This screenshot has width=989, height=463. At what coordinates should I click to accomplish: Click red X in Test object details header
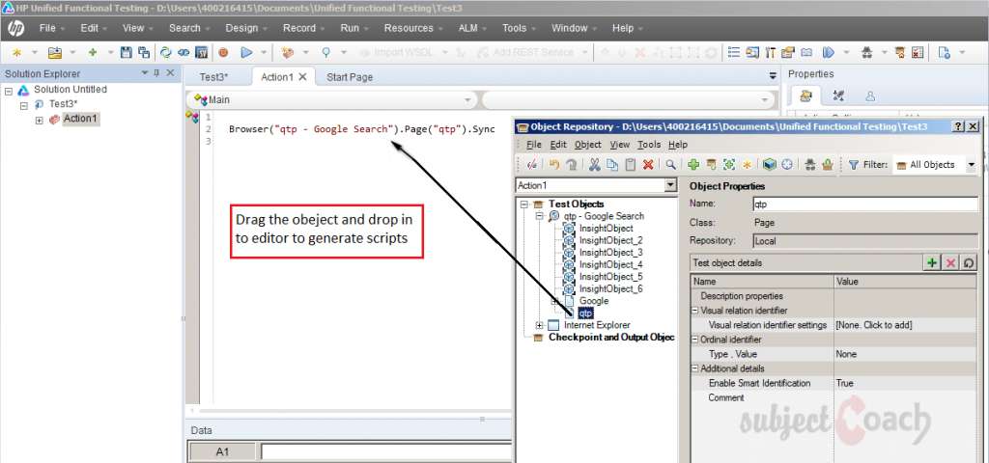pos(950,263)
